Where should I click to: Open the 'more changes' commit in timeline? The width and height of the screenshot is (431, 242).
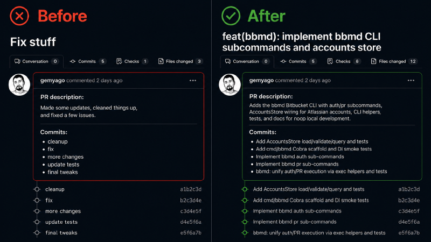(63, 211)
